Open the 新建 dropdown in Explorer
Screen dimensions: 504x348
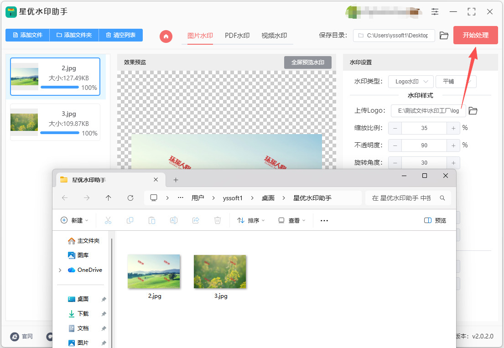74,220
